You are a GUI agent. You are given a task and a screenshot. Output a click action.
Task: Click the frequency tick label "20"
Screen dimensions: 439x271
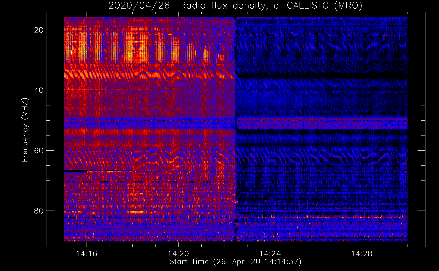[x=39, y=30]
